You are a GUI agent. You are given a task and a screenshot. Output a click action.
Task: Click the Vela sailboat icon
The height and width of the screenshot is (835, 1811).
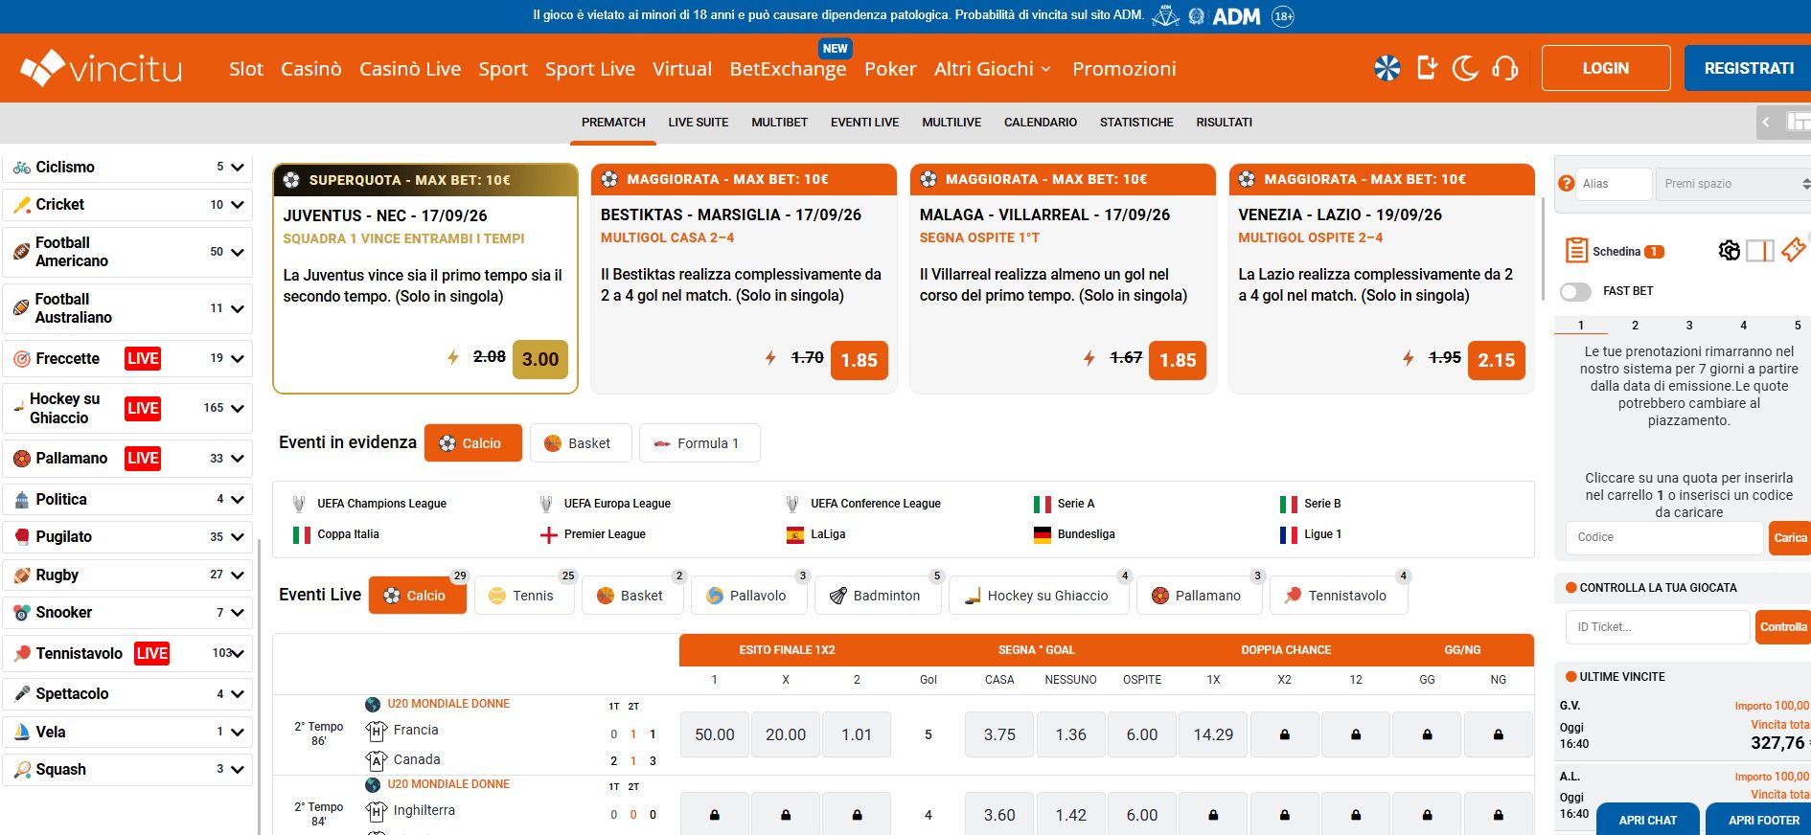pos(22,733)
